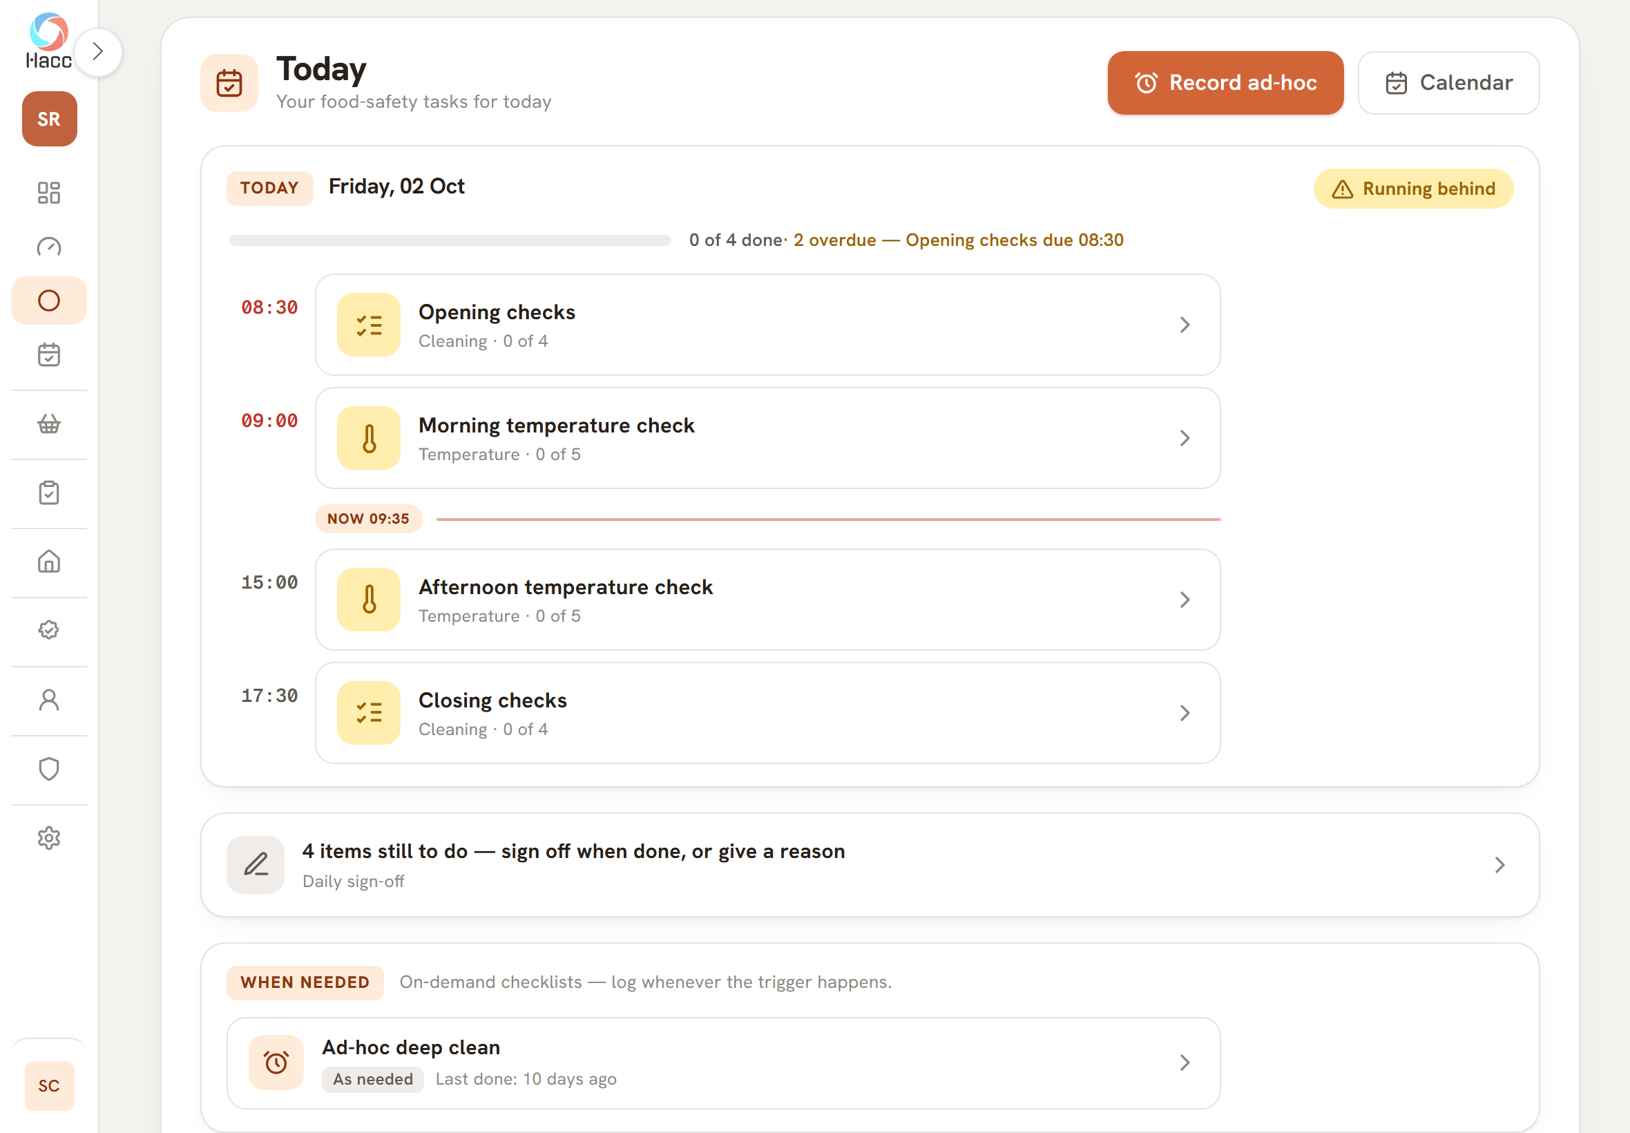Expand the Afternoon temperature check chevron

pos(1185,599)
